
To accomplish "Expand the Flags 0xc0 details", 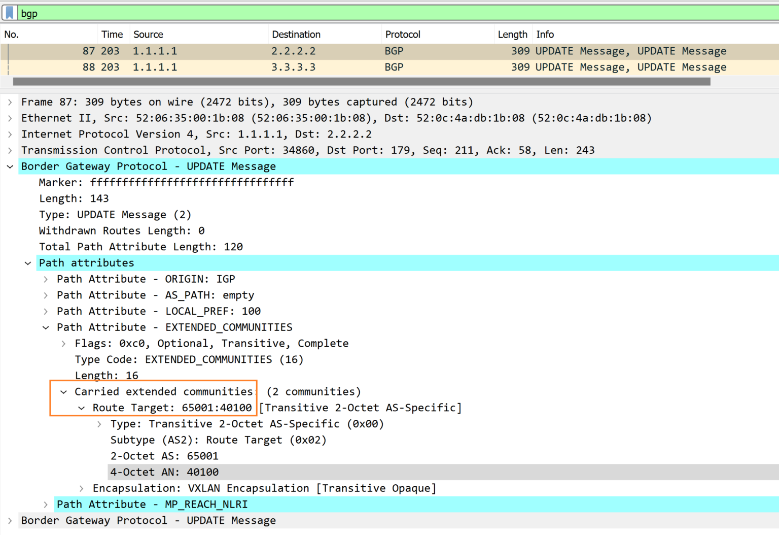I will click(x=63, y=343).
